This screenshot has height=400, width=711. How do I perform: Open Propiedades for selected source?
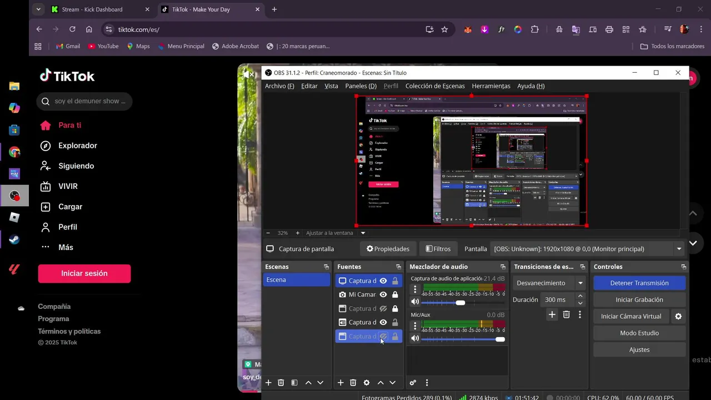[388, 249]
